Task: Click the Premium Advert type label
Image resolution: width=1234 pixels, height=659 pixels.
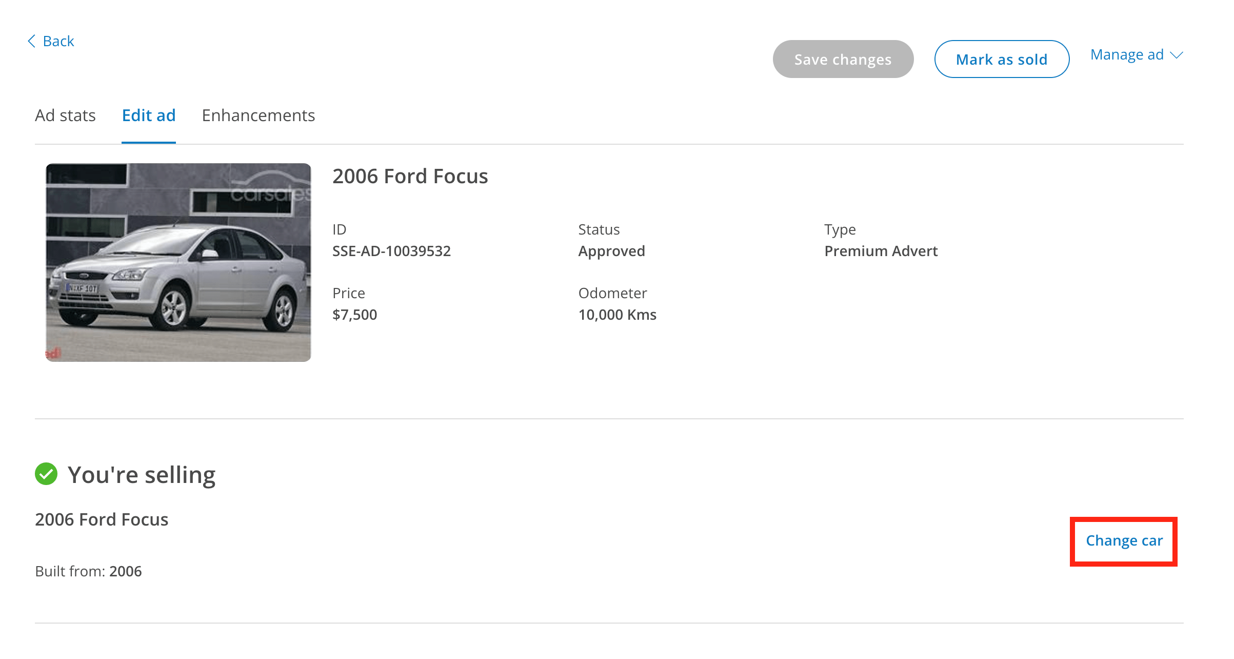Action: click(x=881, y=251)
